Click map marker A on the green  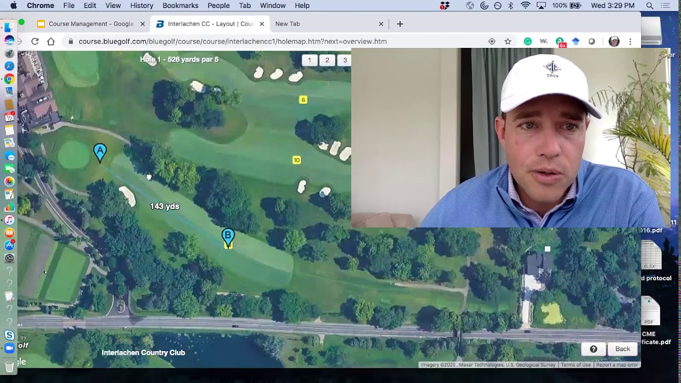(99, 153)
